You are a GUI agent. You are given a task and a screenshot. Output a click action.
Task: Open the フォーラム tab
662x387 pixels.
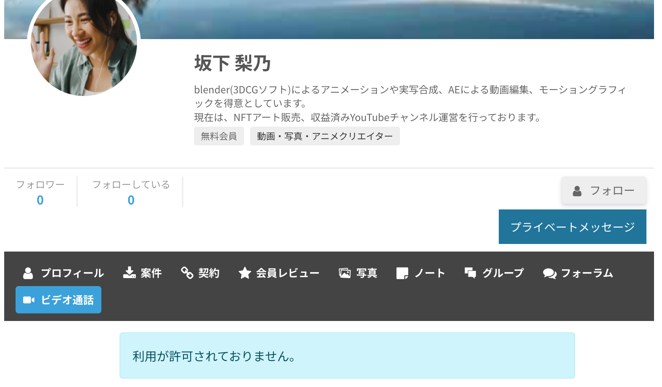[x=578, y=273]
